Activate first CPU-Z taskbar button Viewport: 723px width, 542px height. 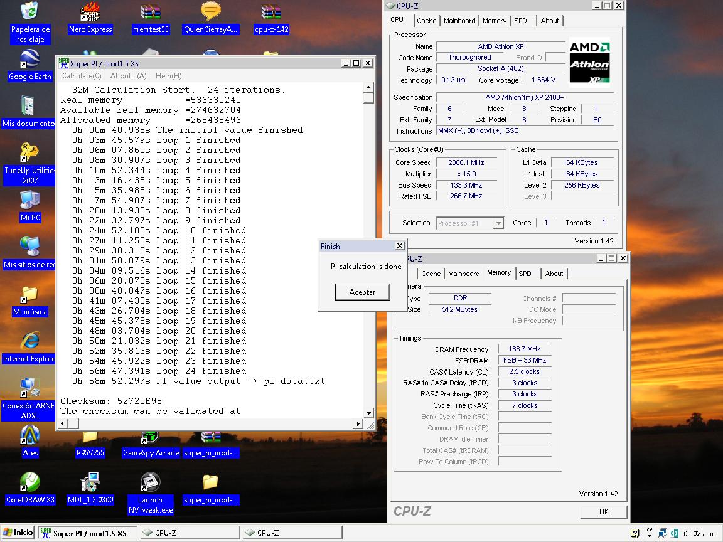(x=190, y=533)
